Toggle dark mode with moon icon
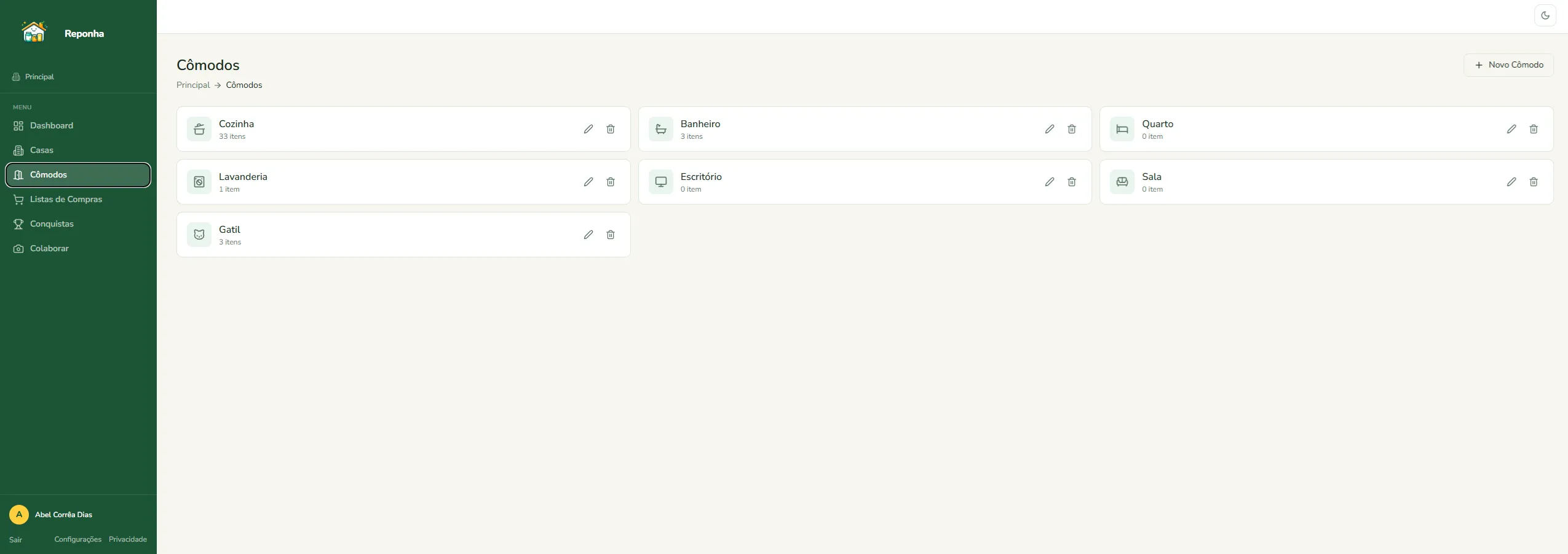Screen dimensions: 1568x554 tap(1545, 15)
